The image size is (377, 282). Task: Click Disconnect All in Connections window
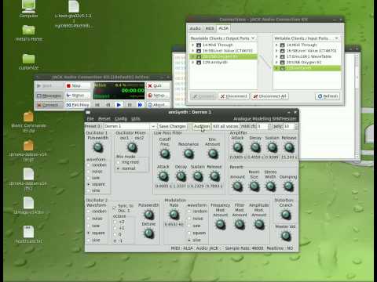point(269,96)
